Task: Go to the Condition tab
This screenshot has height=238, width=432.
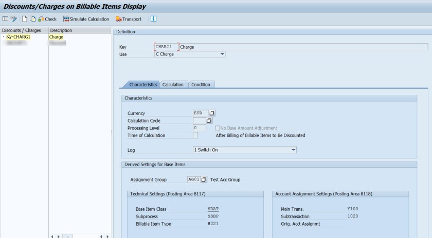Action: (201, 85)
